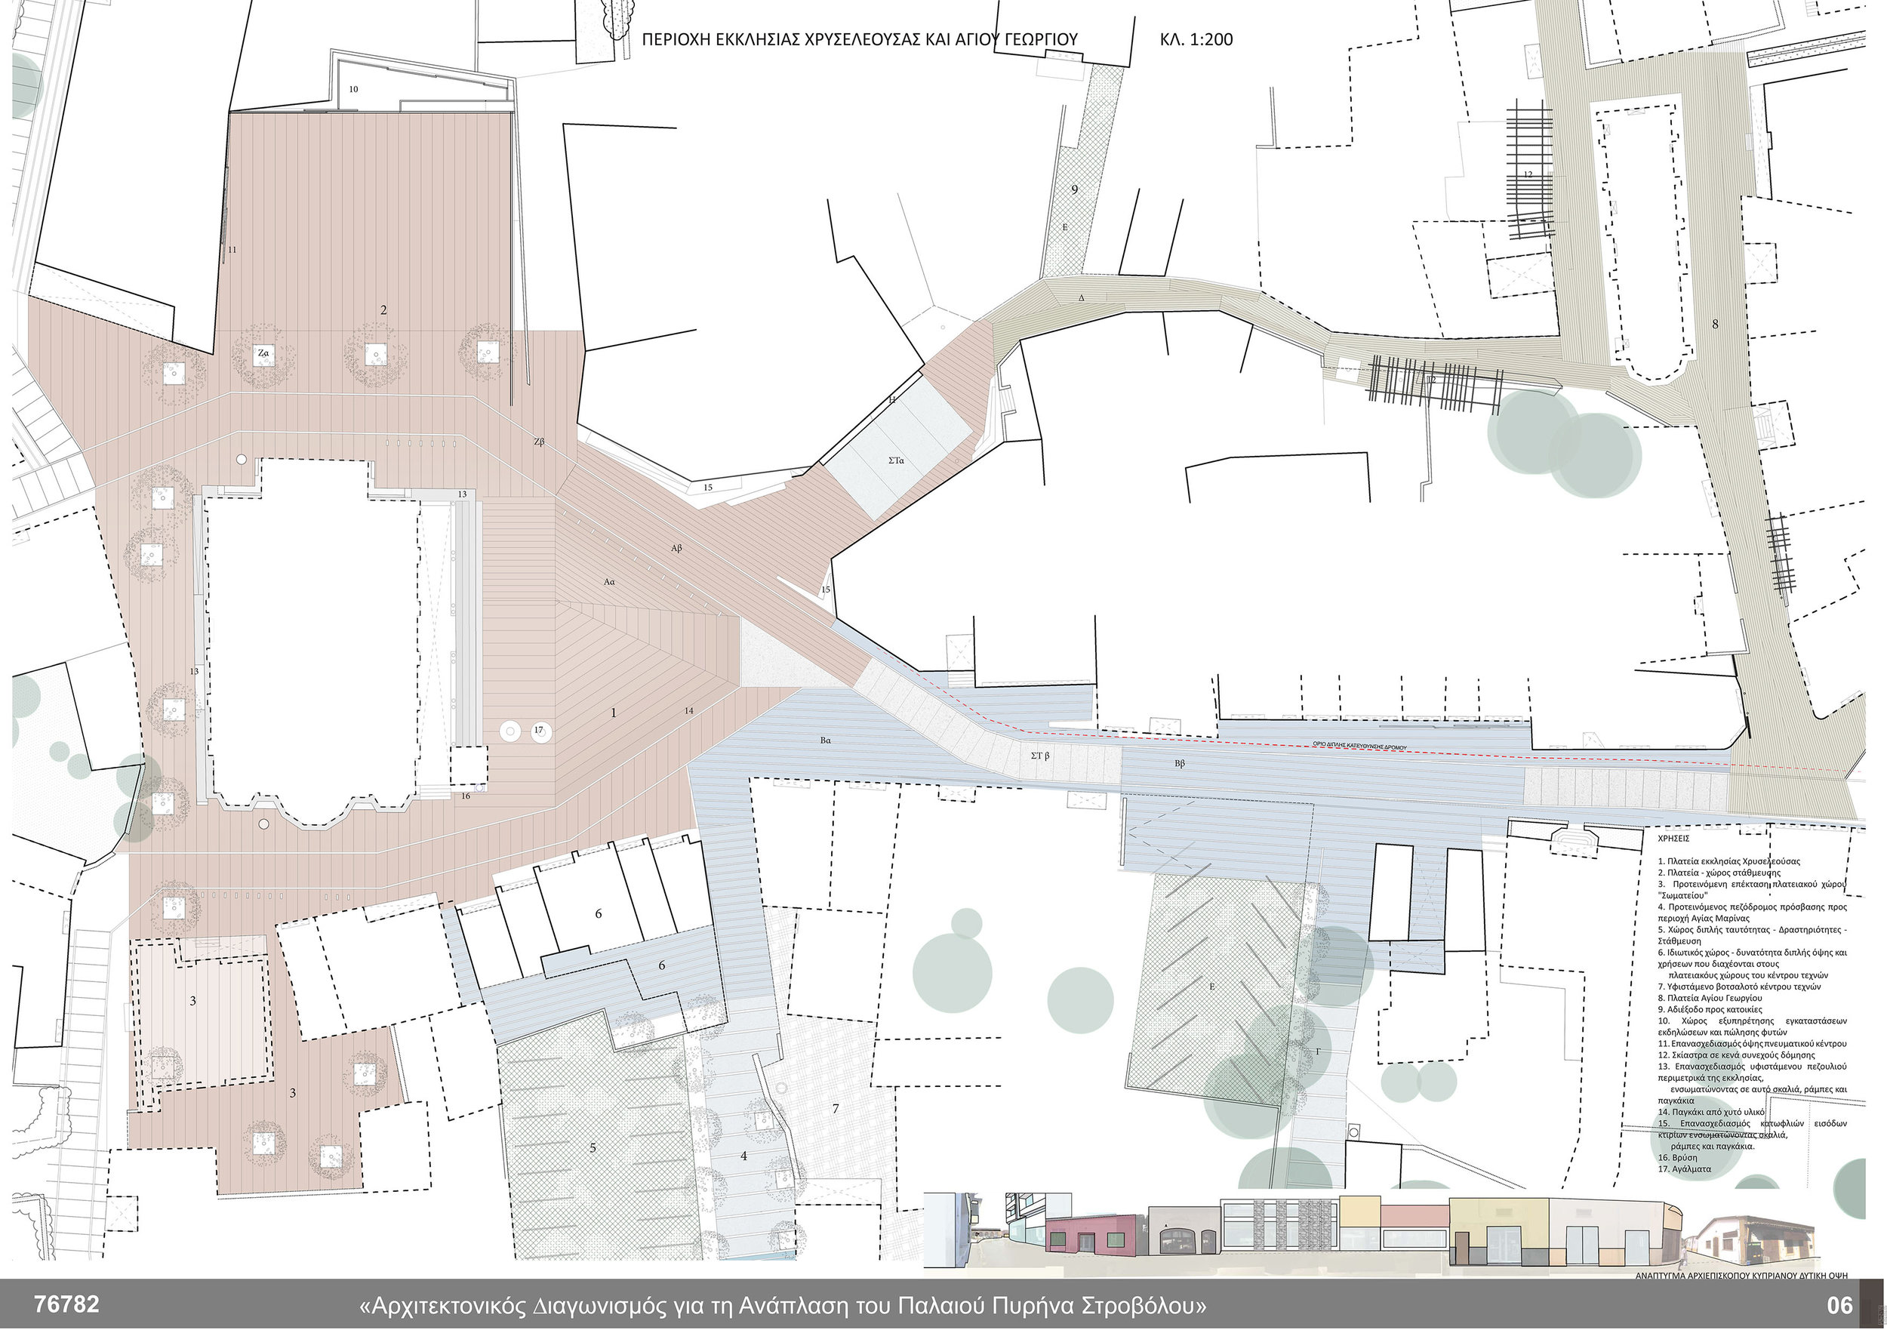The height and width of the screenshot is (1330, 1887).
Task: Click plan number '8' on Agios Georgios square
Action: click(x=1714, y=324)
